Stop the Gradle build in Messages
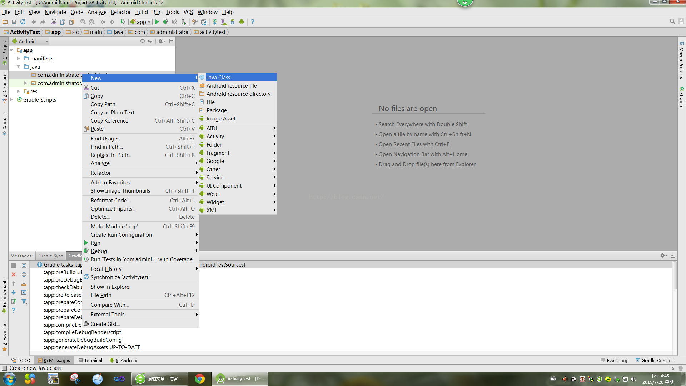The width and height of the screenshot is (686, 386). pyautogui.click(x=14, y=266)
